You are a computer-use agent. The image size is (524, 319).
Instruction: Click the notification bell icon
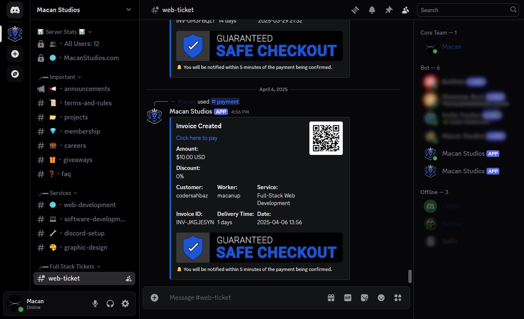[x=372, y=10]
